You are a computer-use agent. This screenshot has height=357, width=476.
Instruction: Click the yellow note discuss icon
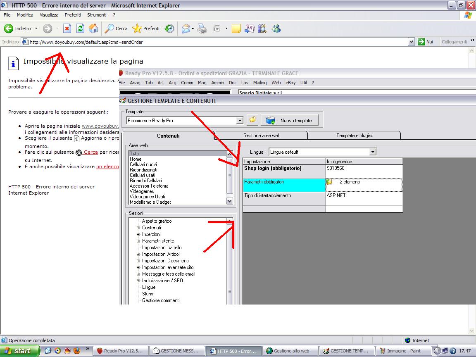click(236, 29)
